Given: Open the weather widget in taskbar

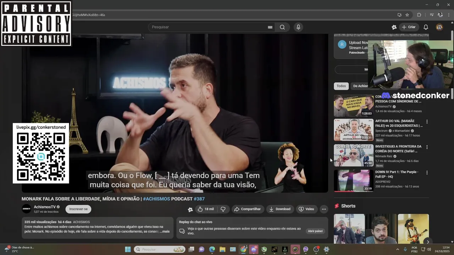Looking at the screenshot, I should click(20, 249).
